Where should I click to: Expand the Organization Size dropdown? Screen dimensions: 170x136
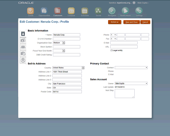[64, 43]
